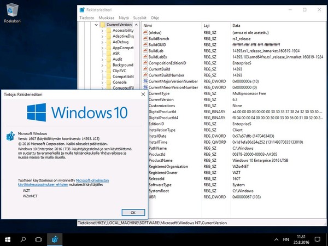Viewport: 328px width, 246px height.
Task: Click the registry cube icon in About dialog
Action: coord(10,136)
